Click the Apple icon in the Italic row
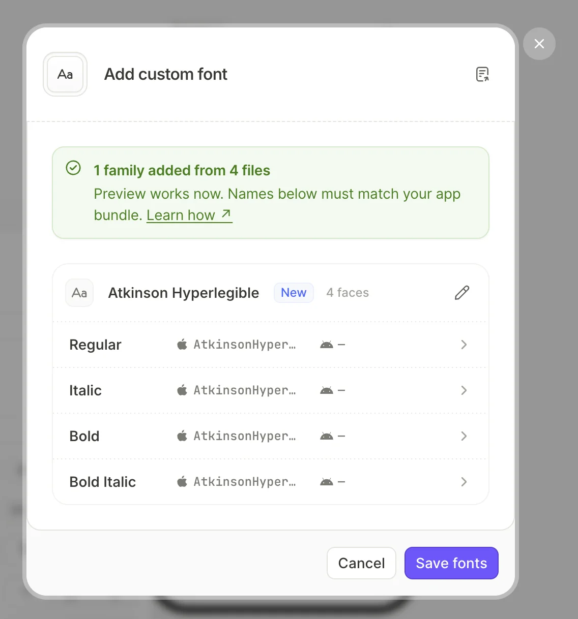 pos(182,390)
